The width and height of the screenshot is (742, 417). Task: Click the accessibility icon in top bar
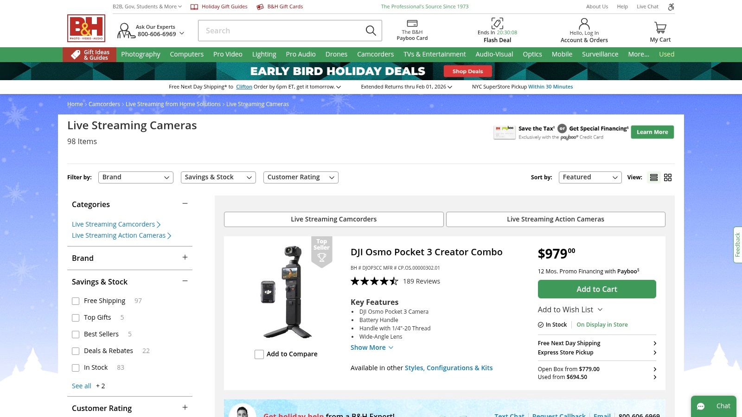(x=671, y=6)
